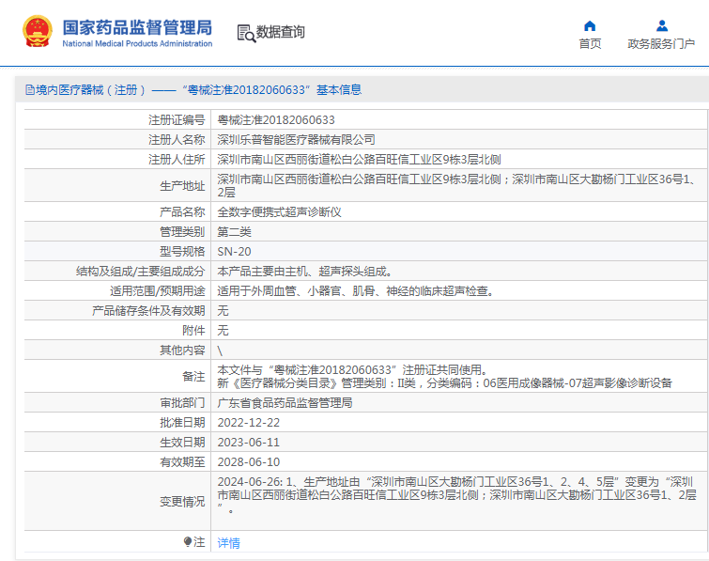Screen dimensions: 709x561
Task: Click the 注册人住所 address value
Action: click(x=359, y=160)
